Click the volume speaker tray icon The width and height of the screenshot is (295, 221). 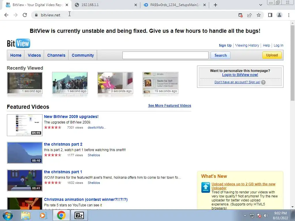pos(266,216)
